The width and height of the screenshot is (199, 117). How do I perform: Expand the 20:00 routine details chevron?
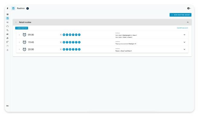coord(184,49)
